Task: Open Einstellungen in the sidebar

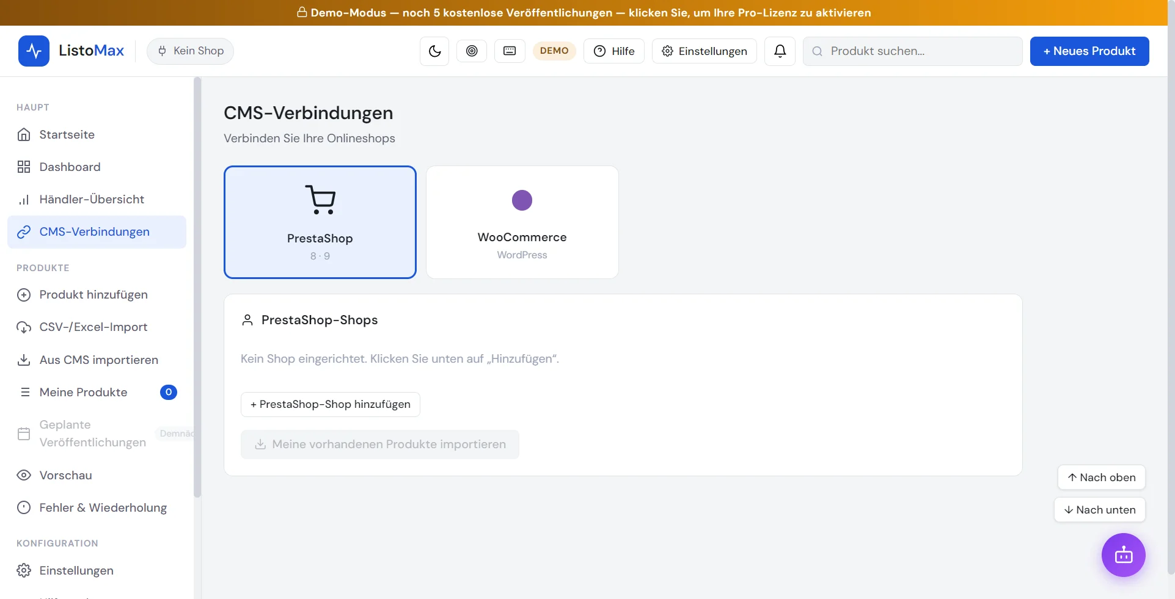Action: pos(97,570)
